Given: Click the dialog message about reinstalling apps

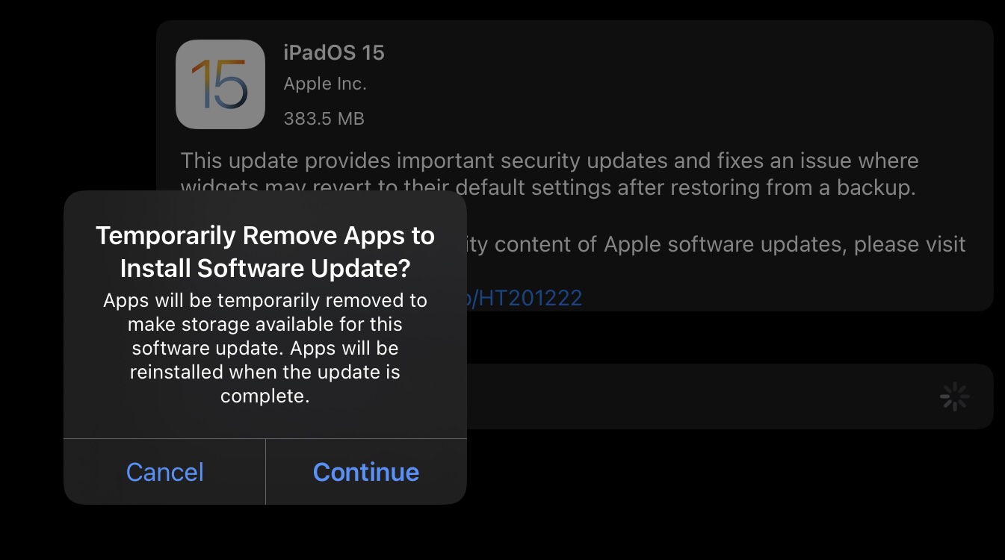Looking at the screenshot, I should [265, 372].
